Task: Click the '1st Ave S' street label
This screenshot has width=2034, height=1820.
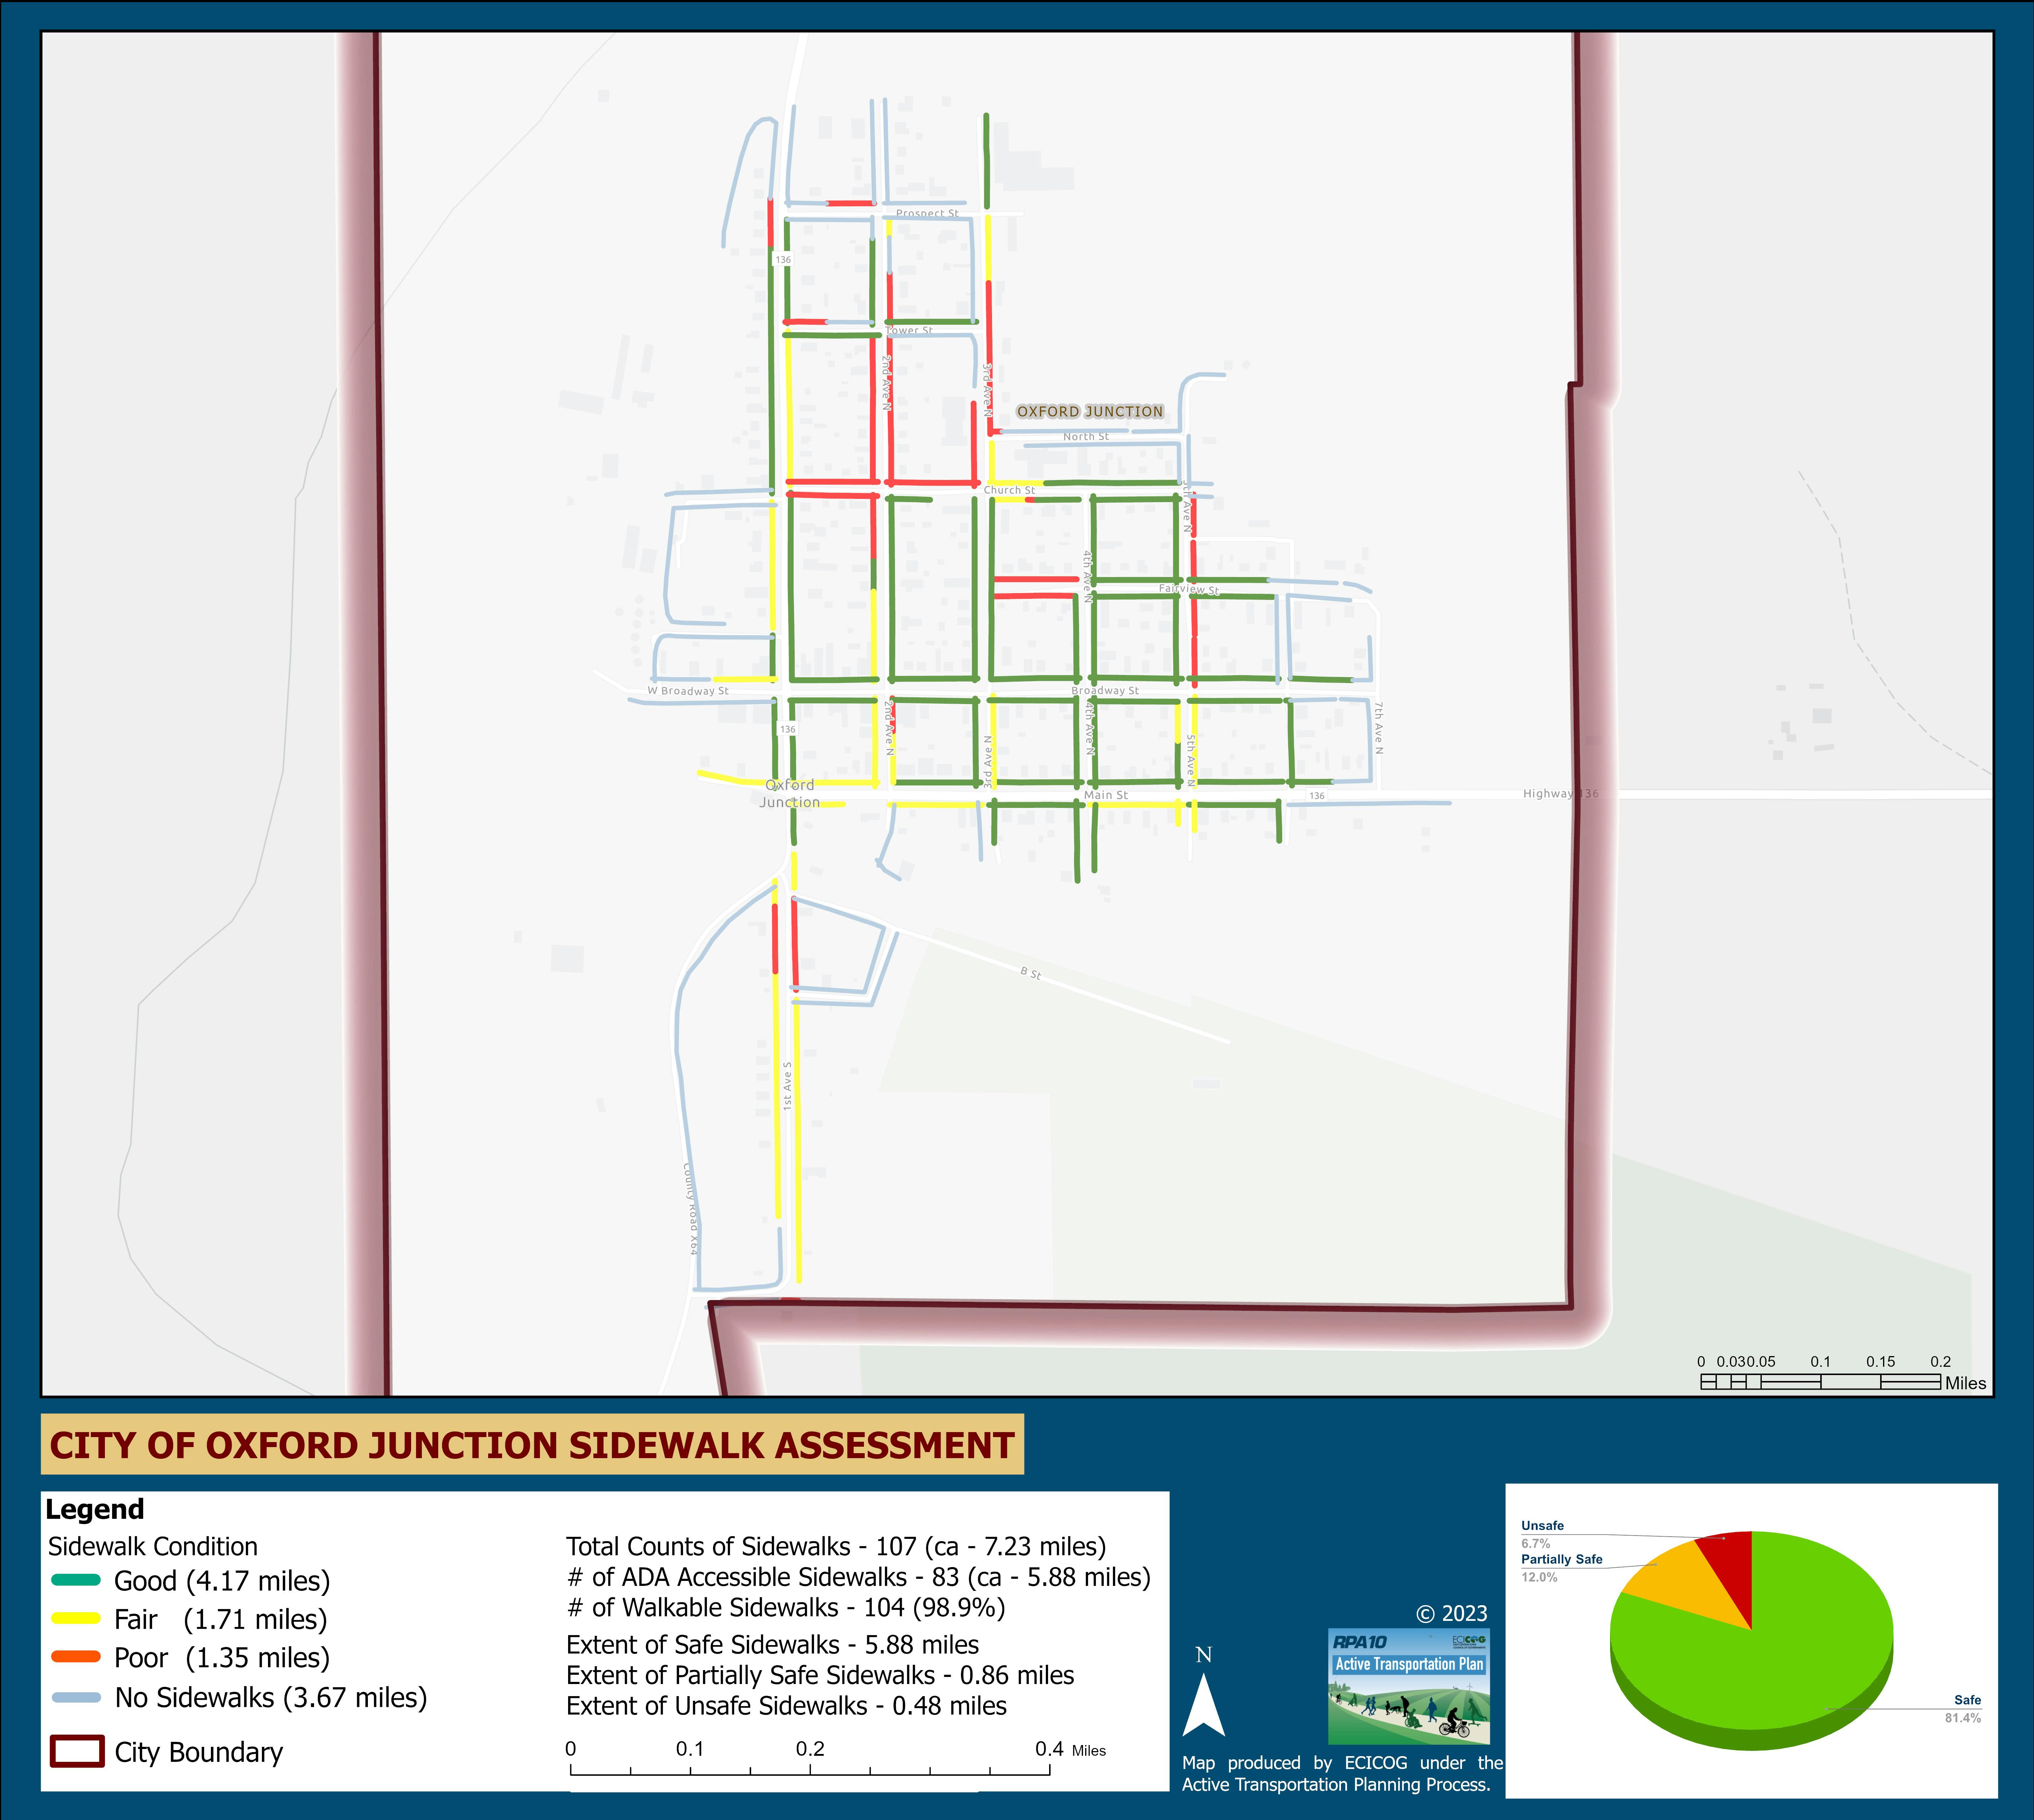Action: click(x=787, y=1086)
